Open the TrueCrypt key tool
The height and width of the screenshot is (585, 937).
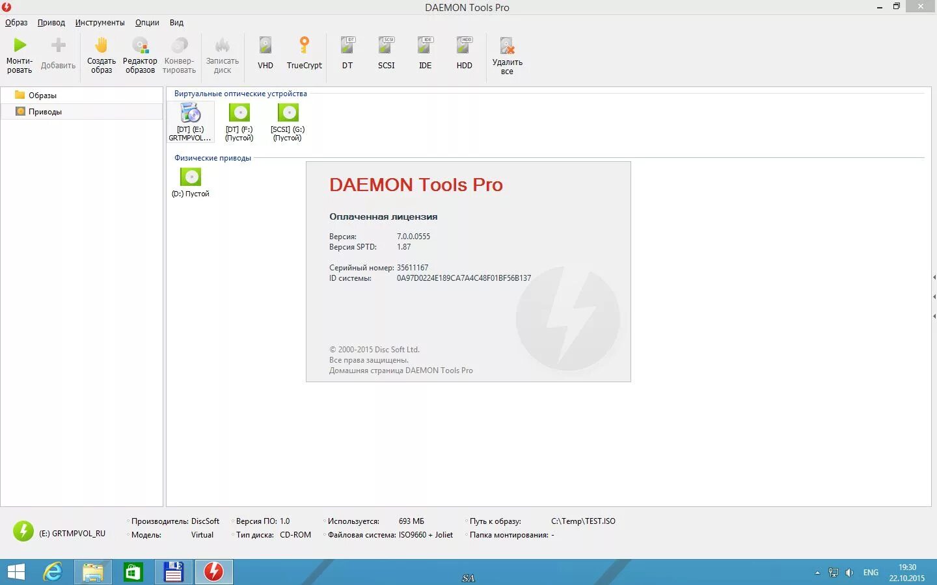[304, 53]
